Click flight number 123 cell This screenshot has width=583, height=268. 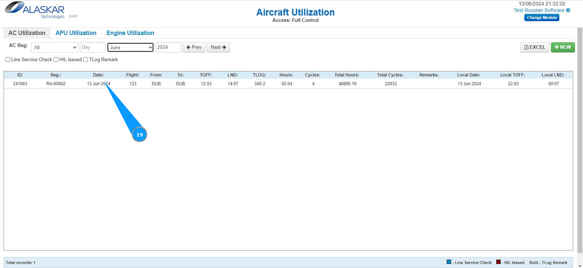tap(133, 84)
